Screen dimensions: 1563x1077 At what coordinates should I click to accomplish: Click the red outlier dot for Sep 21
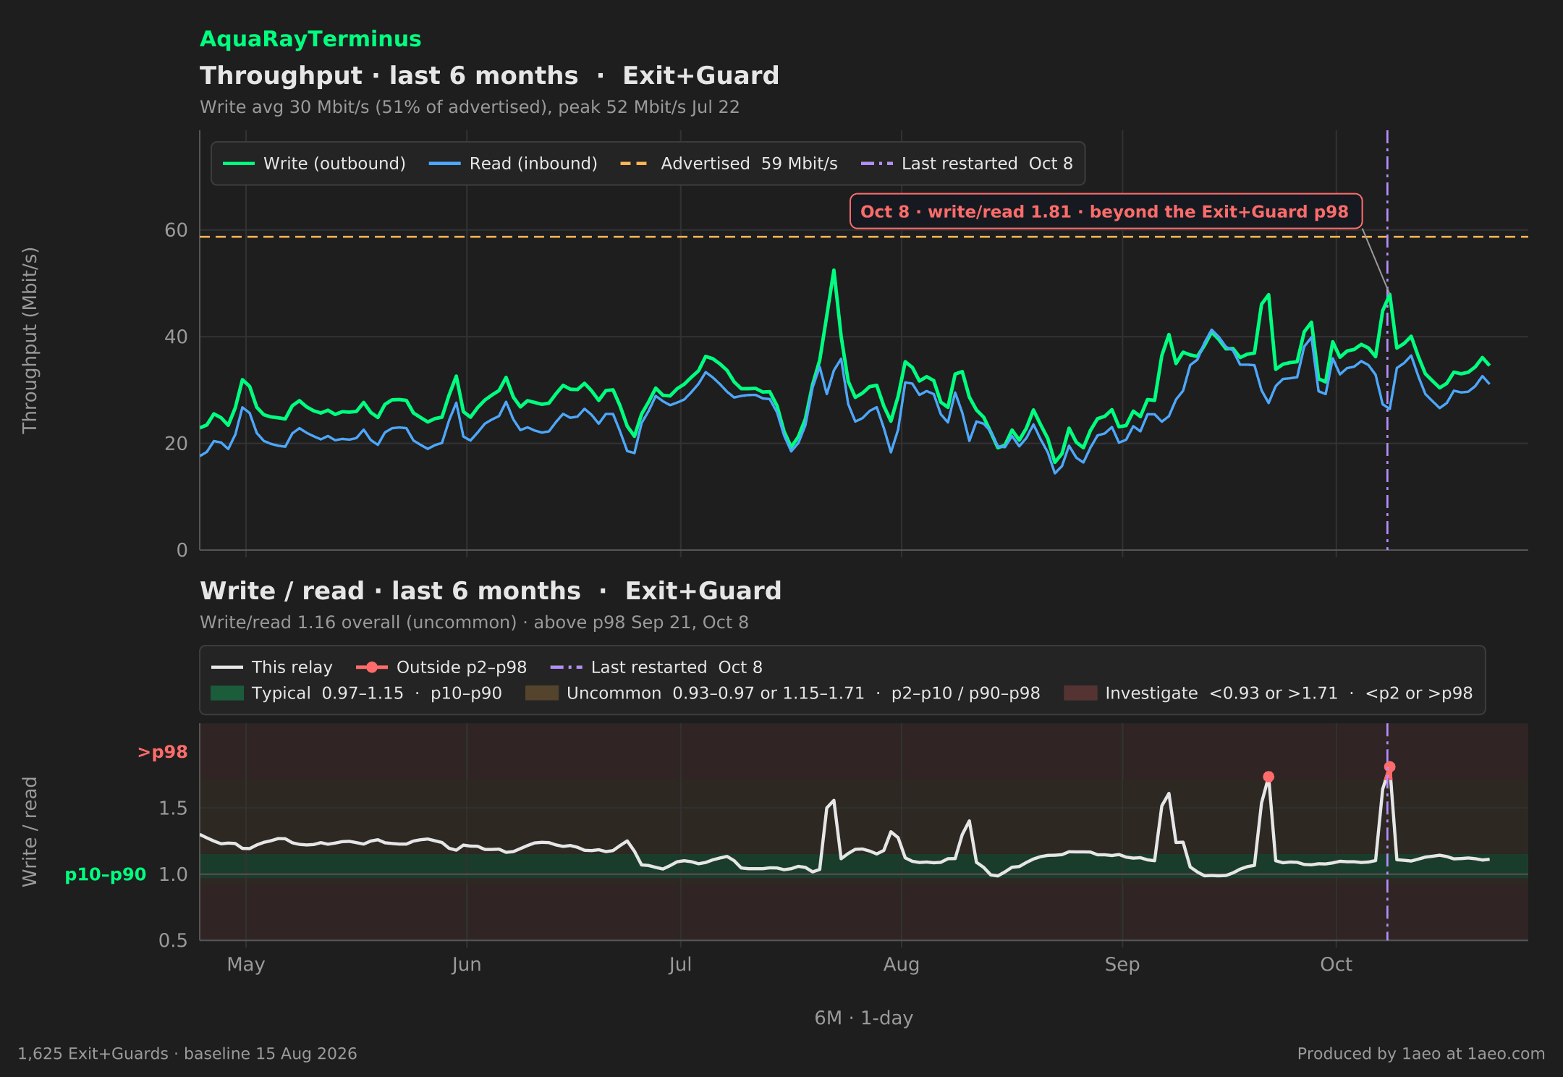pyautogui.click(x=1268, y=777)
